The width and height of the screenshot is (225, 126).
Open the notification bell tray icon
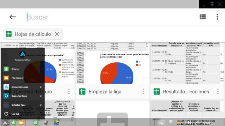tap(178, 122)
